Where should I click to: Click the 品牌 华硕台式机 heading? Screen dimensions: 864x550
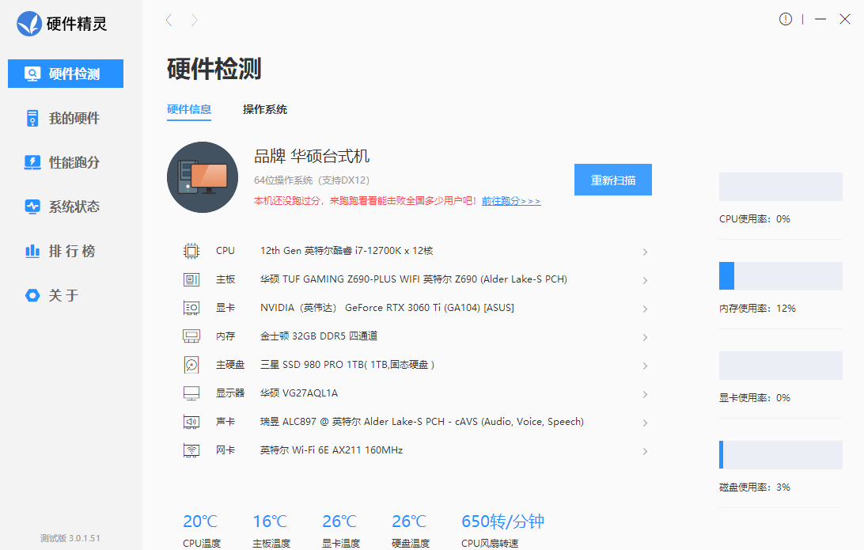point(312,157)
